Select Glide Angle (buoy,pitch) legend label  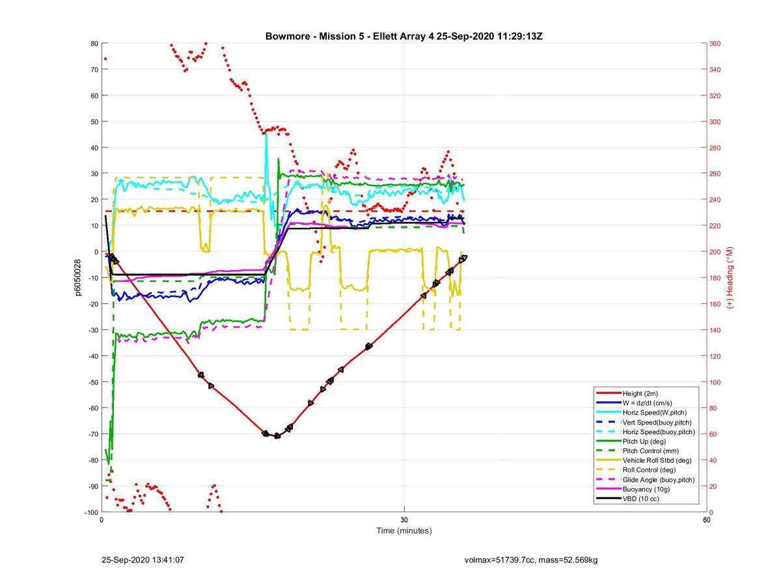(x=659, y=480)
